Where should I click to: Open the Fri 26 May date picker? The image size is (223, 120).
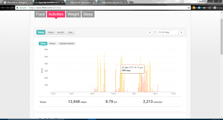pos(165,32)
